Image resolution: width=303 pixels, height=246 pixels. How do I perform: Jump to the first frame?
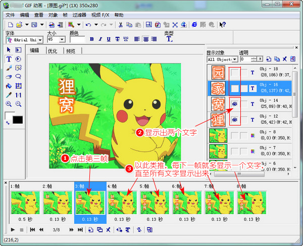coord(32,230)
